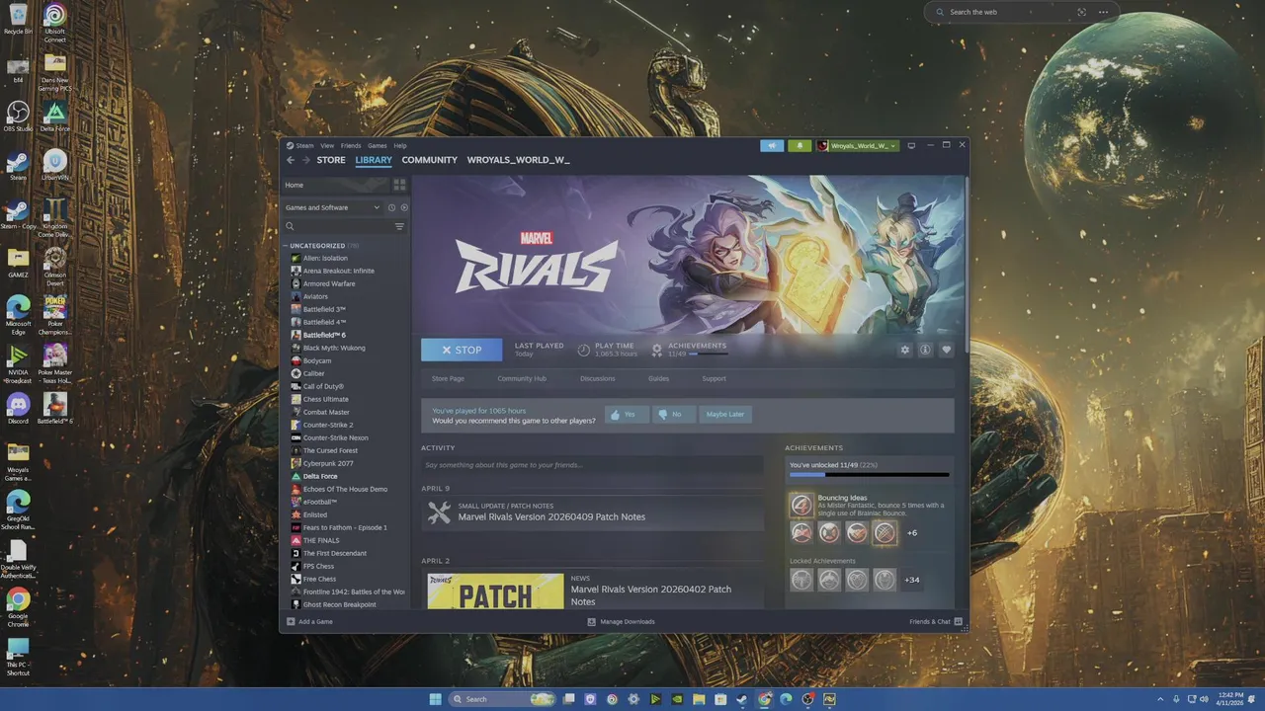The height and width of the screenshot is (711, 1265).
Task: Open the View menu
Action: 327,145
